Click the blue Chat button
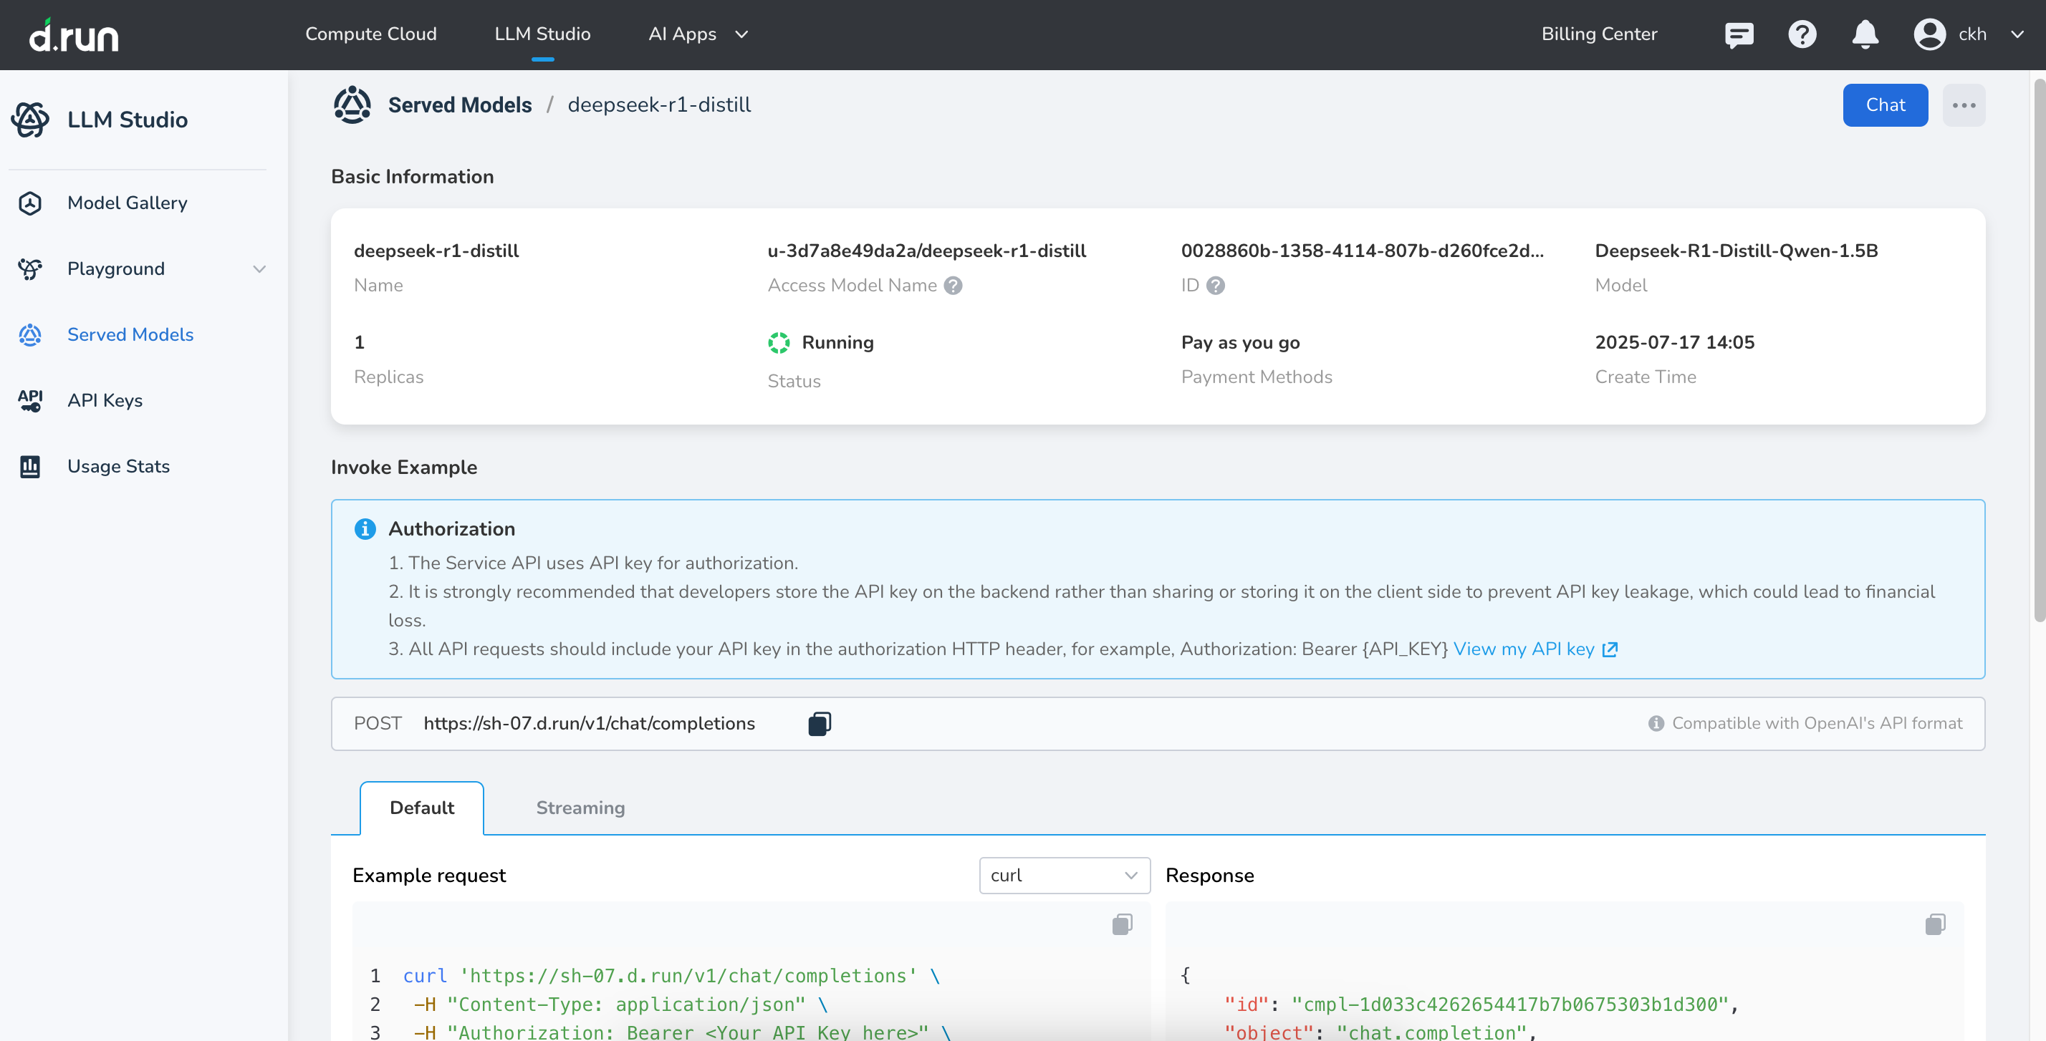This screenshot has height=1041, width=2046. point(1884,105)
